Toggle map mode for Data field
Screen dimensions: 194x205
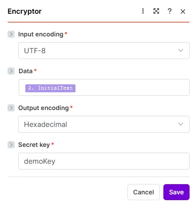point(11,71)
